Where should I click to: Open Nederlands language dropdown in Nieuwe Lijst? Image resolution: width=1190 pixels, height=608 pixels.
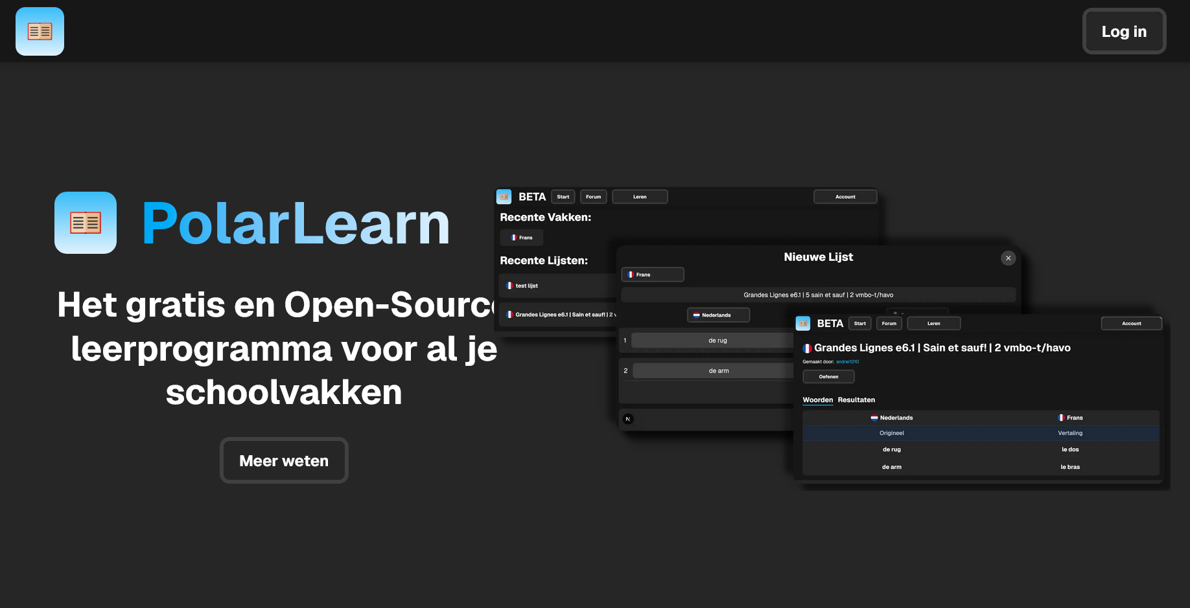pyautogui.click(x=718, y=315)
